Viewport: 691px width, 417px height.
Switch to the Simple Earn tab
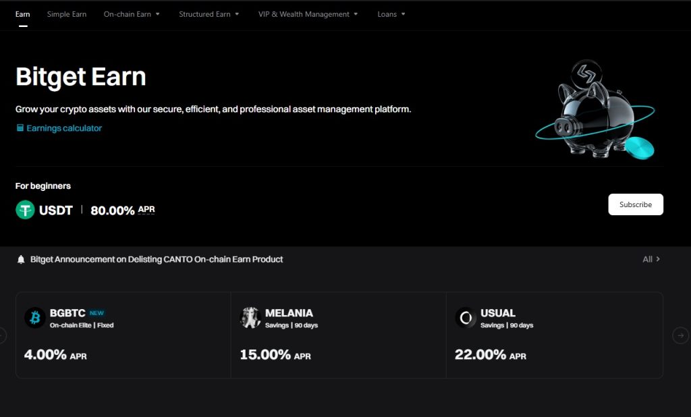coord(66,13)
